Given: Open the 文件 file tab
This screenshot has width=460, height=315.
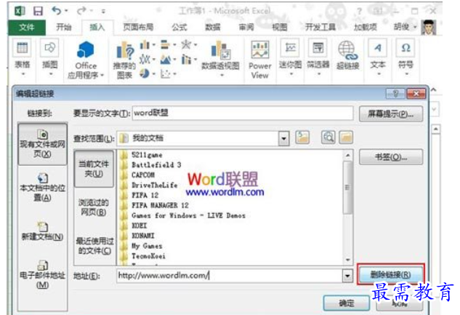Looking at the screenshot, I should pyautogui.click(x=26, y=28).
